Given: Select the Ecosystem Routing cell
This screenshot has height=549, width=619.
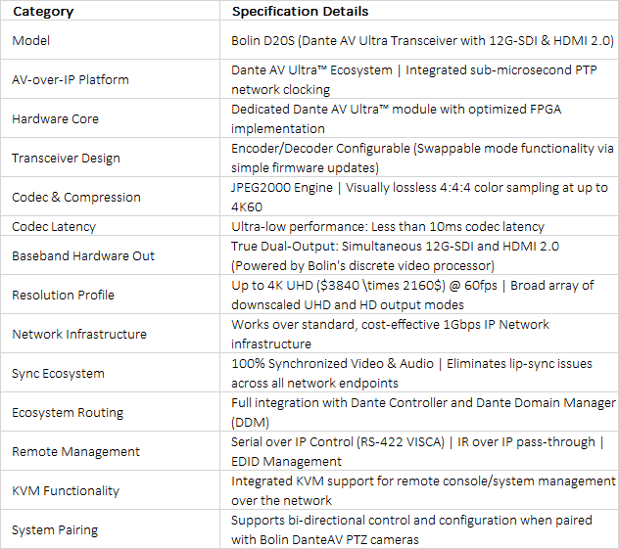Looking at the screenshot, I should tap(110, 412).
